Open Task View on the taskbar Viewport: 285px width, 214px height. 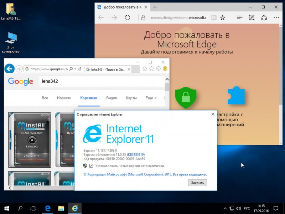point(33,208)
